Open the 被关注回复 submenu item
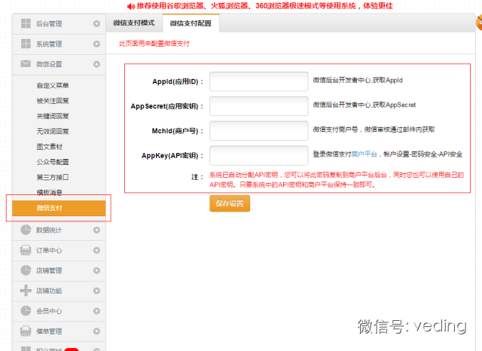The height and width of the screenshot is (351, 482). tap(53, 101)
